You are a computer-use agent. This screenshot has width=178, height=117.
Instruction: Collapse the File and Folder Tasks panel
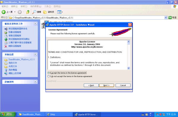tap(35, 23)
